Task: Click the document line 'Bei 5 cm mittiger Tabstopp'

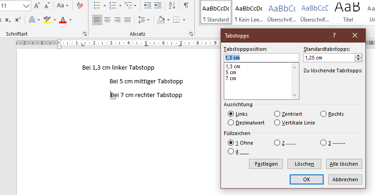Action: pyautogui.click(x=146, y=81)
